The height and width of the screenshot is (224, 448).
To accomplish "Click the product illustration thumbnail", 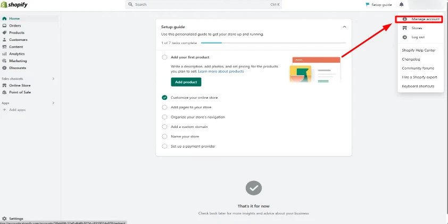I will [315, 70].
